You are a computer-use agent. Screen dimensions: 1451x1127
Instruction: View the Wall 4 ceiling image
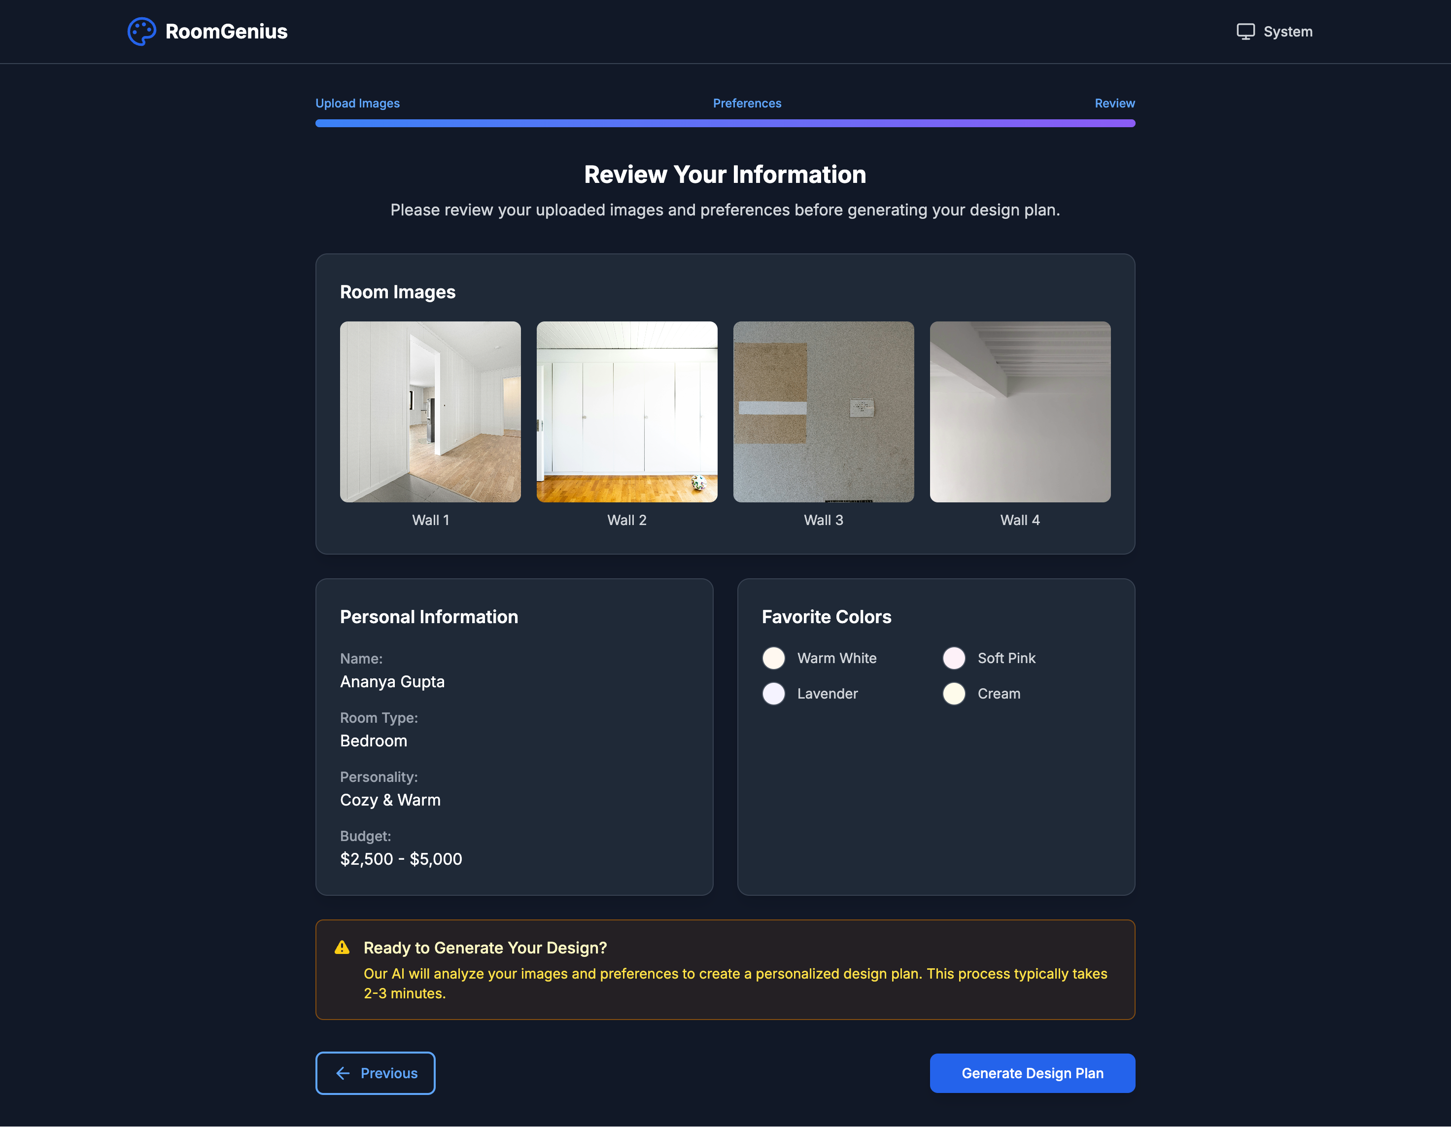click(x=1020, y=412)
